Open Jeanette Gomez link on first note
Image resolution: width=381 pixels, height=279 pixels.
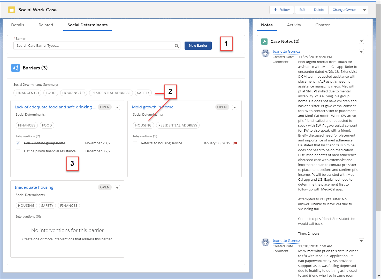(286, 51)
